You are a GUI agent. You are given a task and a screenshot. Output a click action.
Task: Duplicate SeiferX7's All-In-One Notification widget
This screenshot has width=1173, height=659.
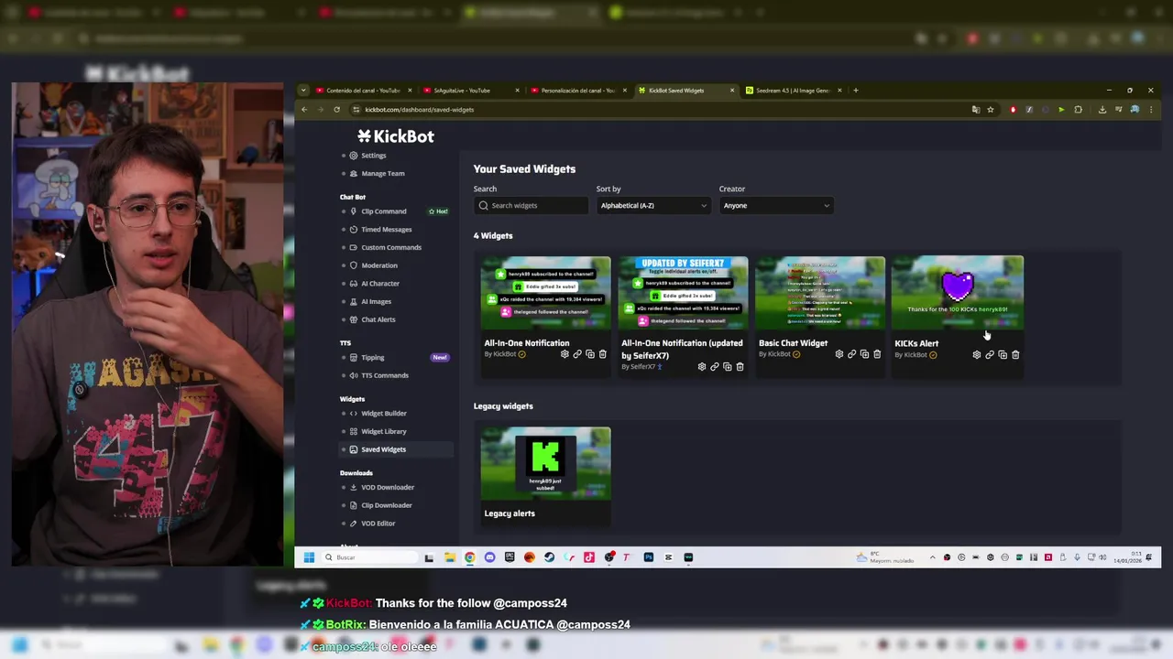click(x=728, y=367)
